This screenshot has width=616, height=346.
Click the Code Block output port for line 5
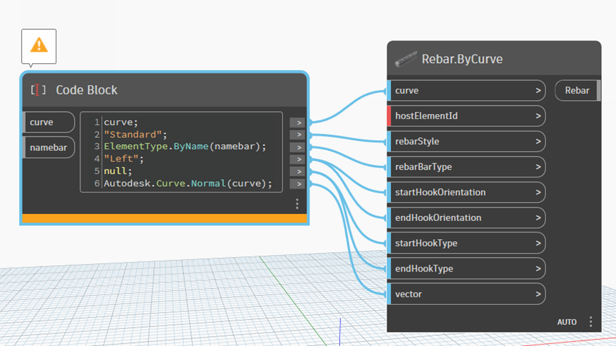[298, 172]
